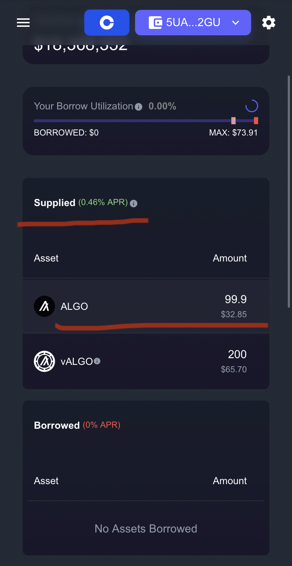
Task: Click the red max marker on utilization bar
Action: tap(256, 121)
